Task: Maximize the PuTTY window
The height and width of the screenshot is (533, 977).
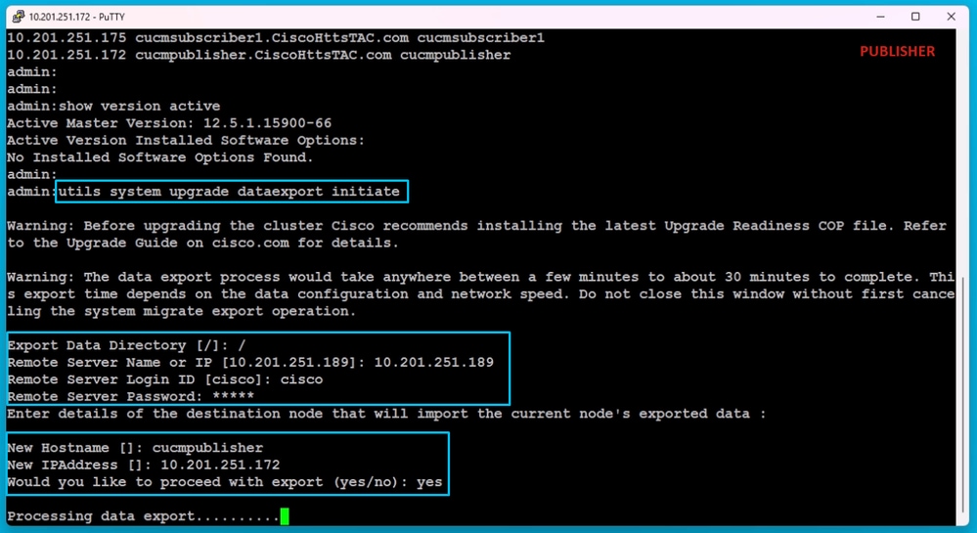Action: click(x=915, y=17)
